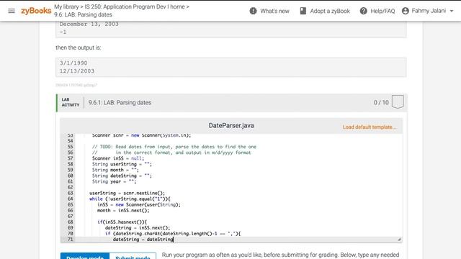Click the Adopt a zyBook book icon
The height and width of the screenshot is (259, 461).
(x=303, y=11)
